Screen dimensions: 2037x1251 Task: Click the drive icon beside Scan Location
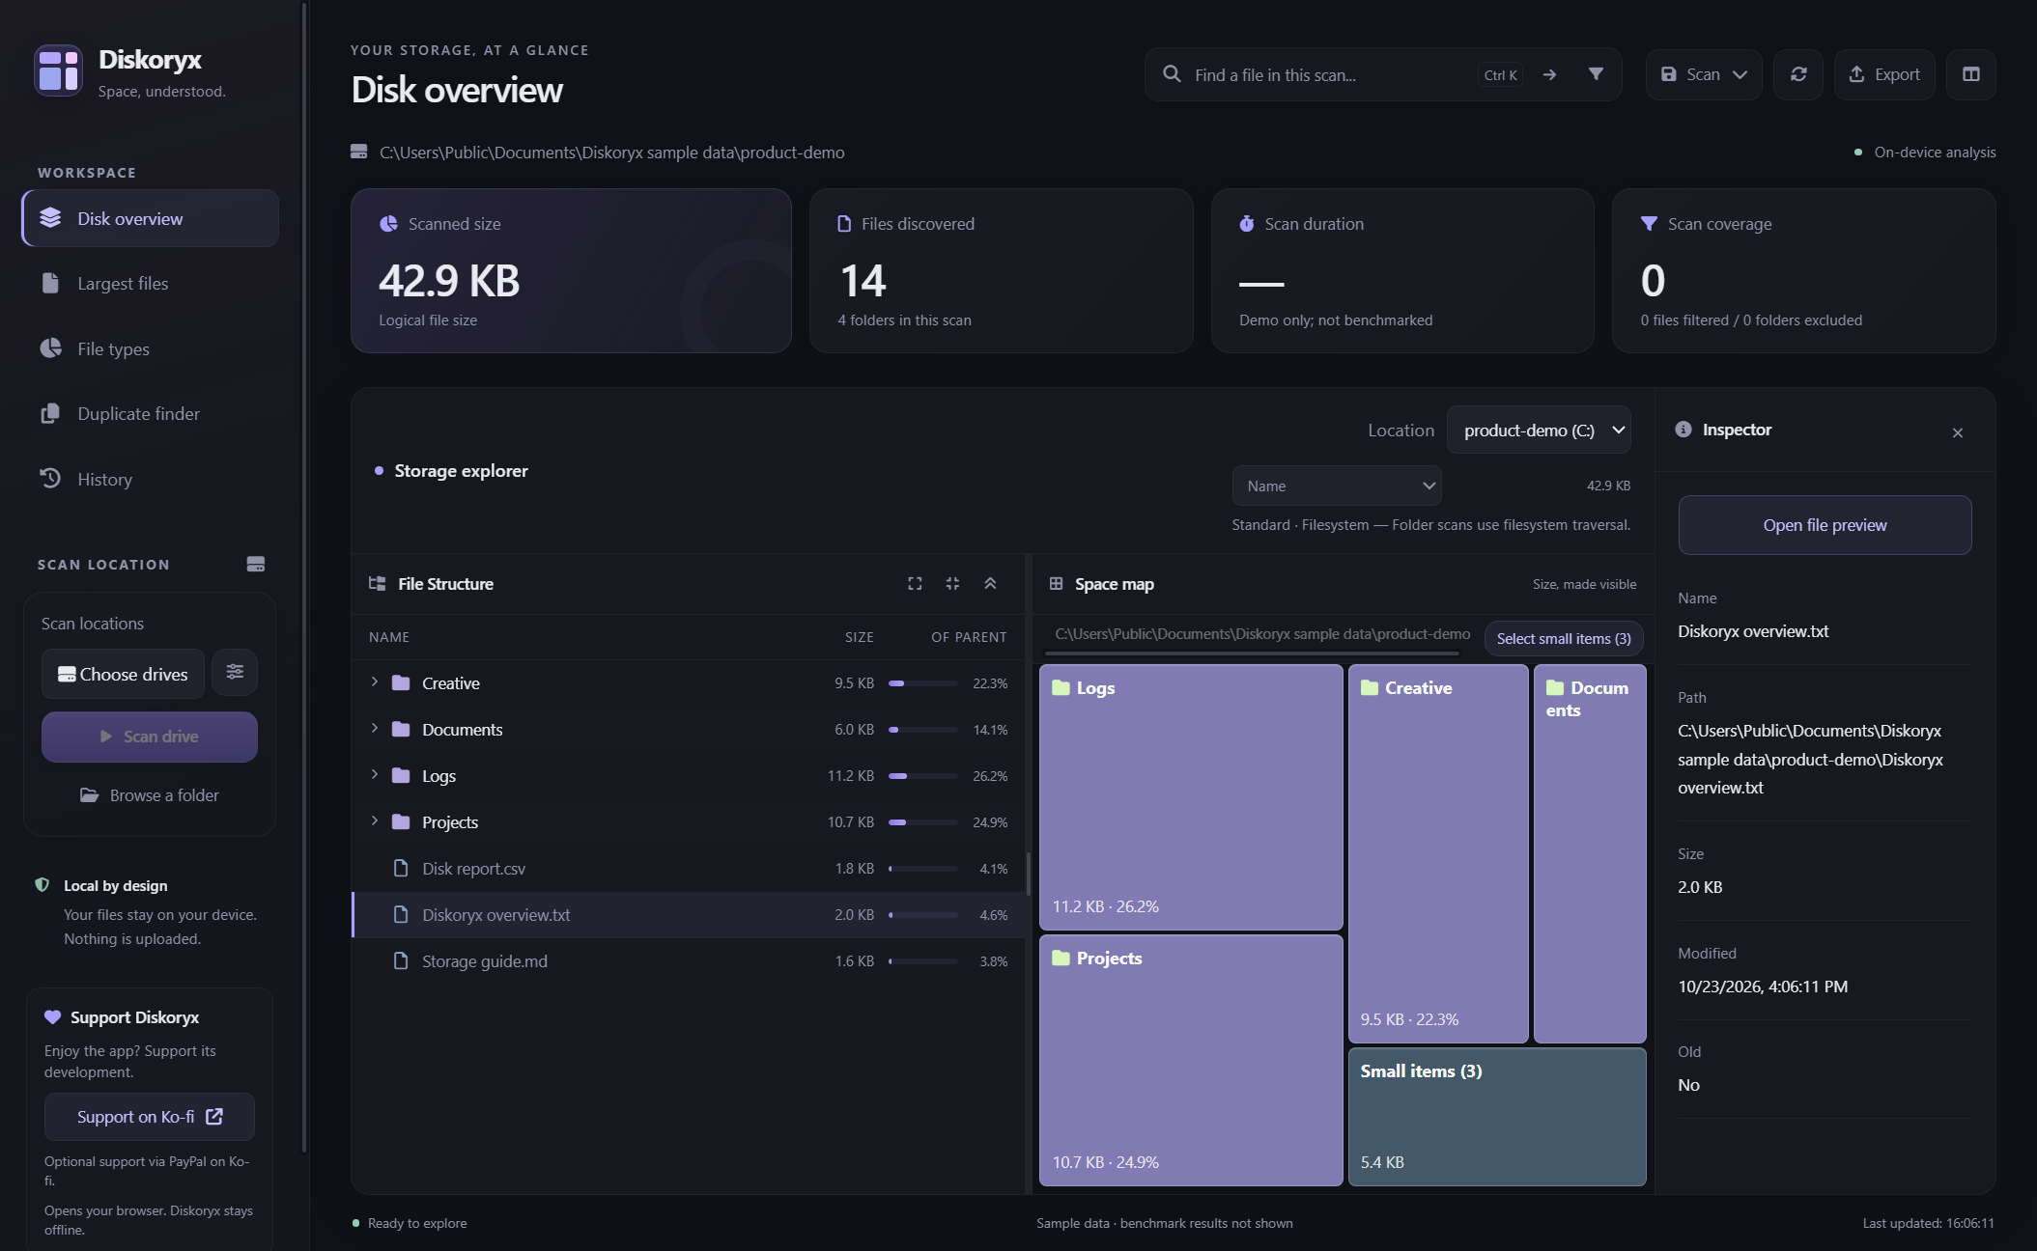(256, 564)
